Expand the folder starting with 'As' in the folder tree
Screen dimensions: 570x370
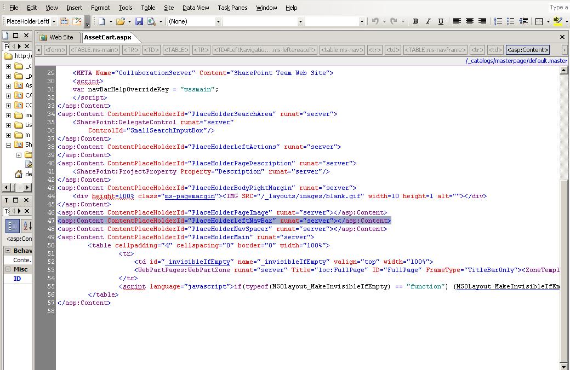pyautogui.click(x=8, y=86)
